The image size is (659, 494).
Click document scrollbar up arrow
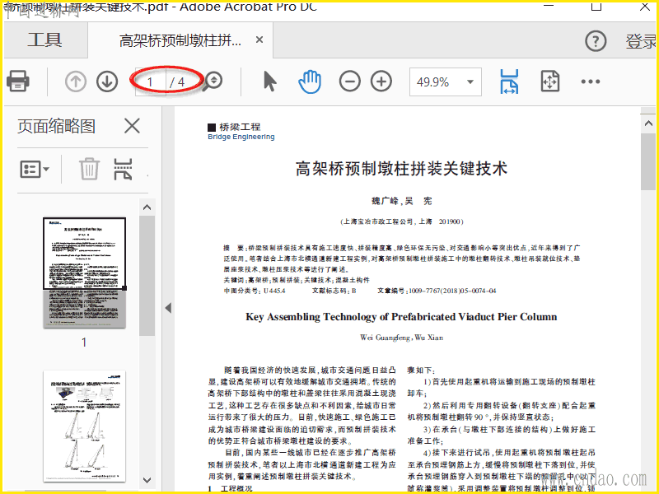click(648, 123)
